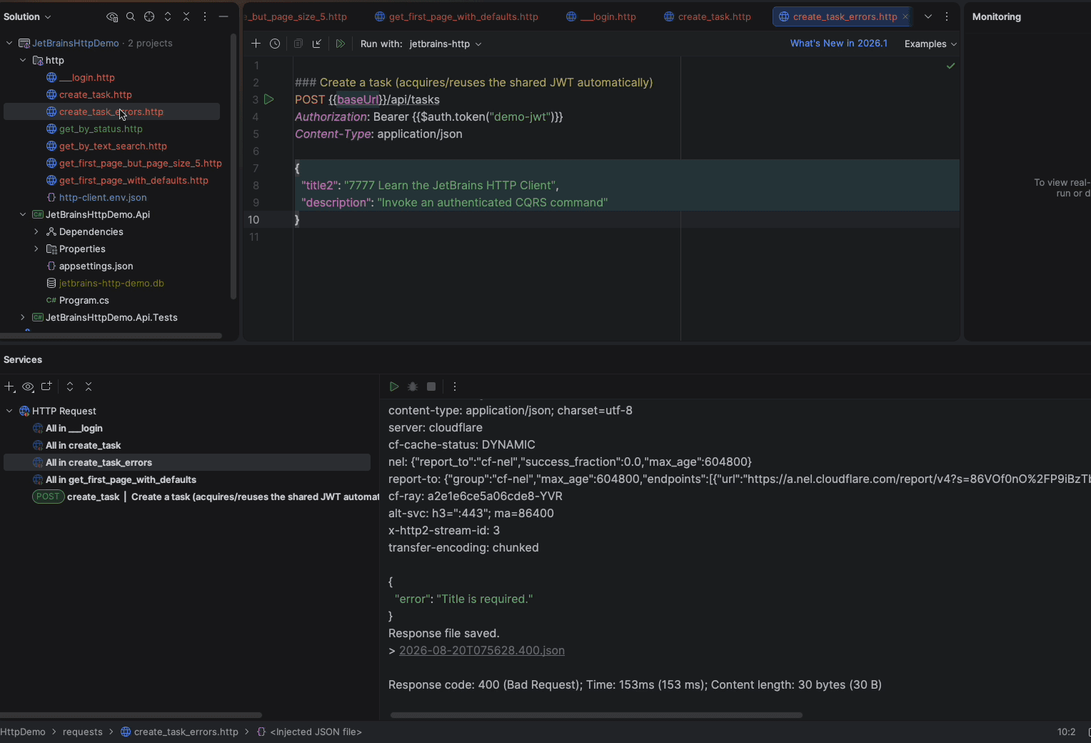Show hidden editor tabs dropdown
1091x743 pixels.
tap(928, 16)
